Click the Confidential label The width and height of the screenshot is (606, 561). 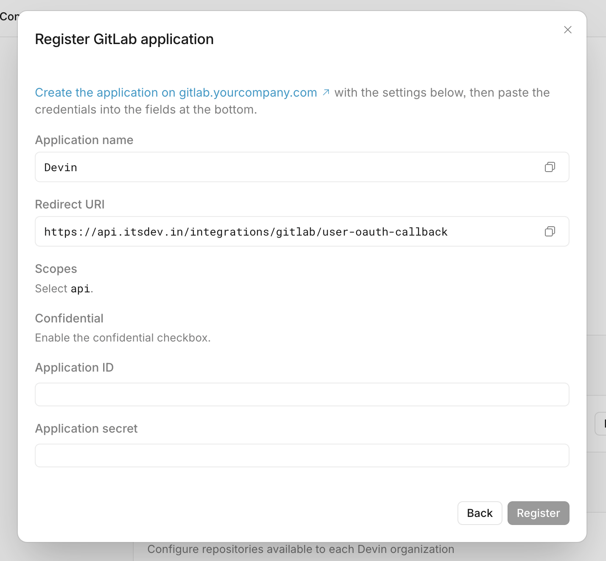click(69, 318)
